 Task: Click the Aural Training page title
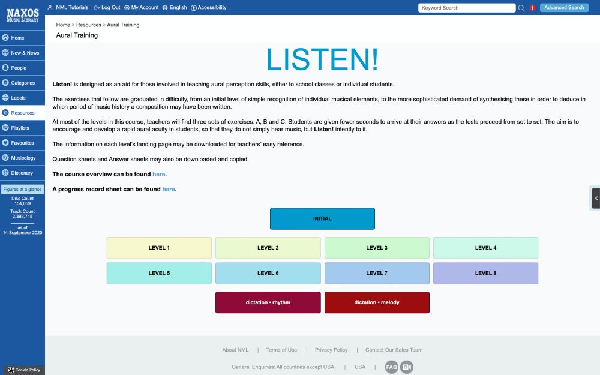coord(77,35)
